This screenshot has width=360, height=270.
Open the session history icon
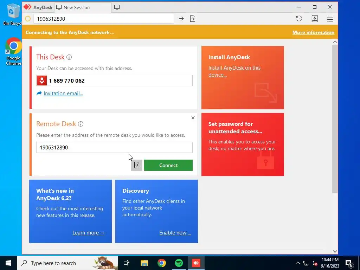click(x=299, y=19)
